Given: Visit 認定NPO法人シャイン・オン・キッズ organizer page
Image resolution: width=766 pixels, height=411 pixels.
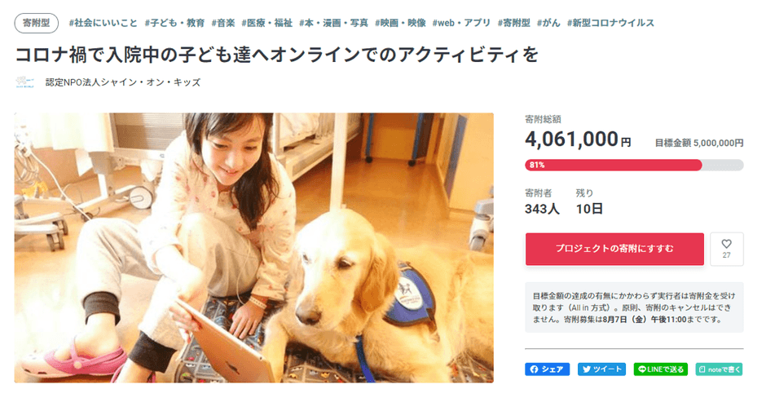Looking at the screenshot, I should tap(123, 82).
